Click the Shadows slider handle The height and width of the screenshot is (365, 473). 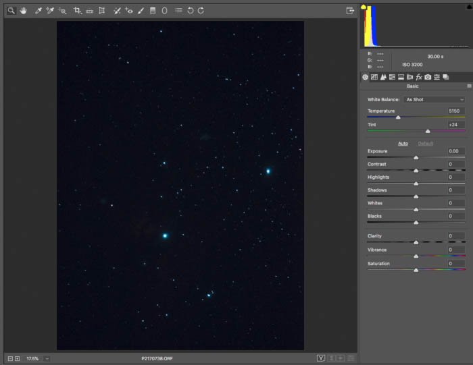coord(416,196)
